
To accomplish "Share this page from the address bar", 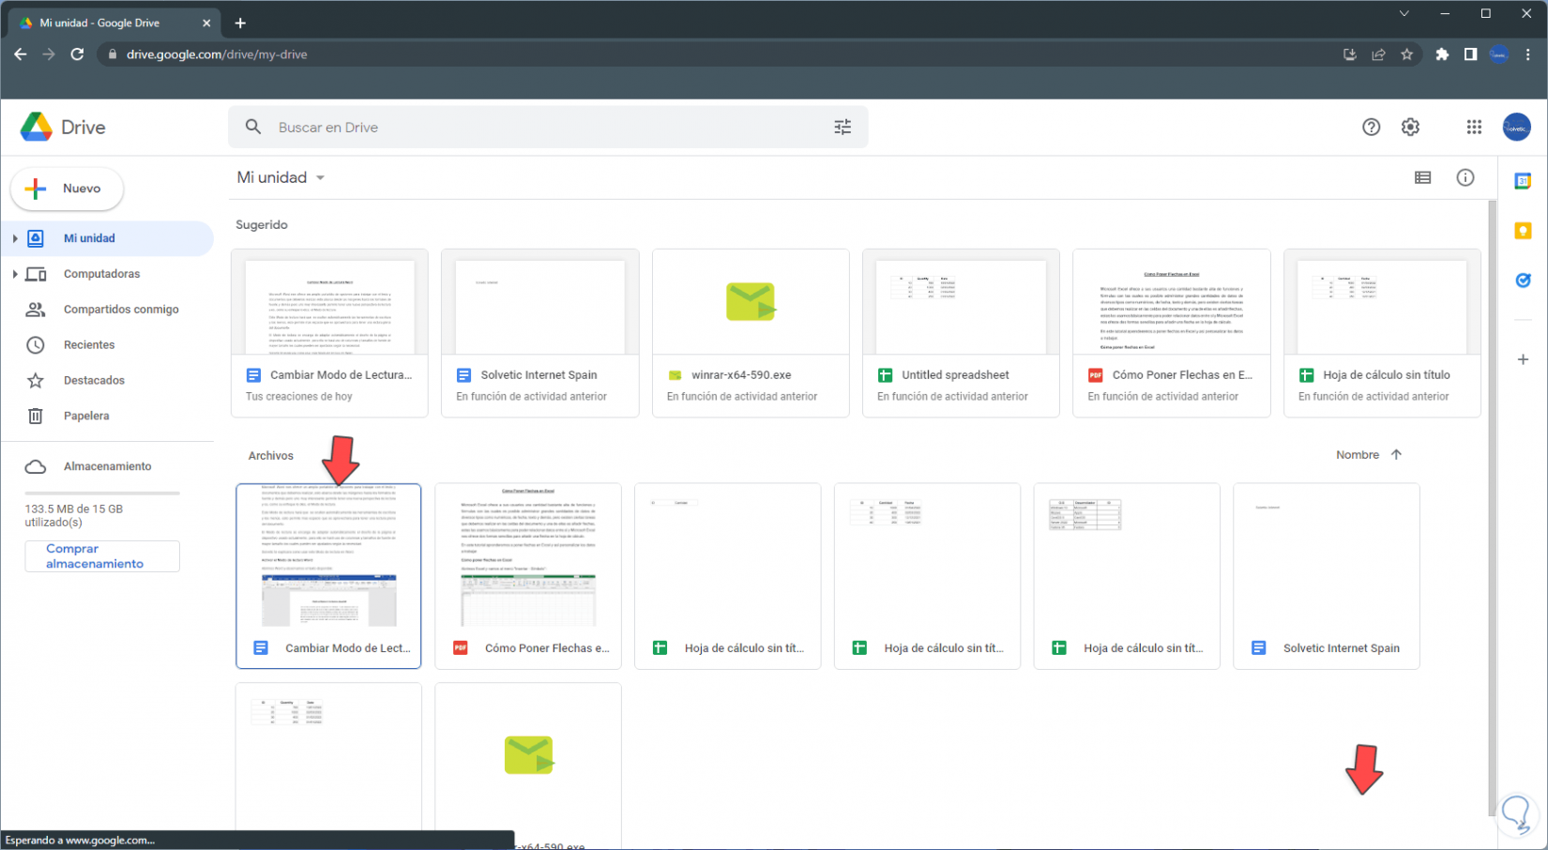I will 1378,54.
